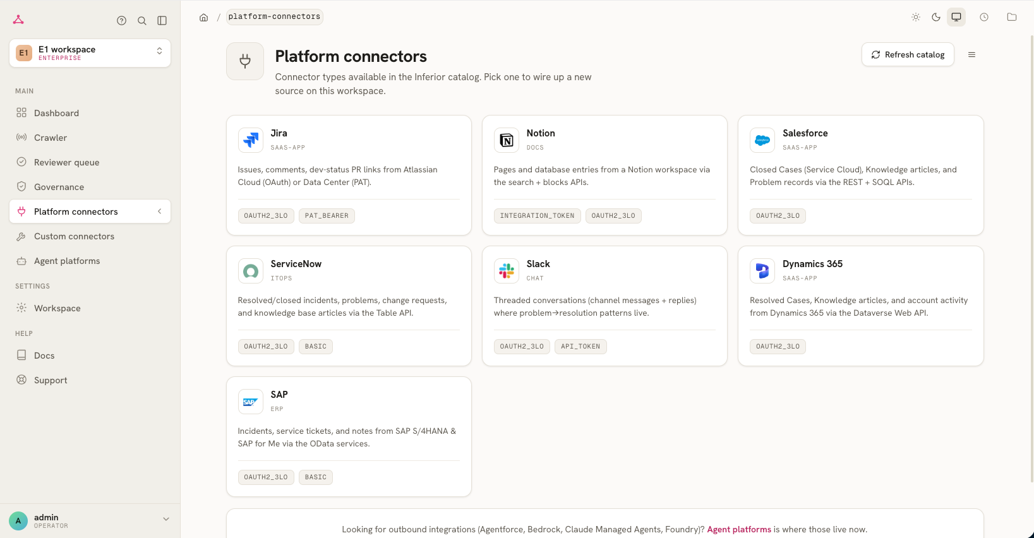The image size is (1034, 538).
Task: Click the Crawler signal icon
Action: [x=21, y=138]
